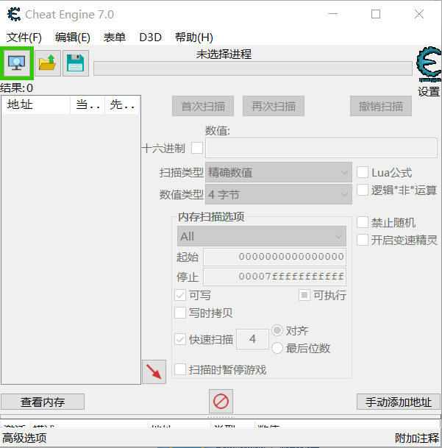Click the red arrow add-to-list icon
This screenshot has width=442, height=448.
tap(154, 371)
